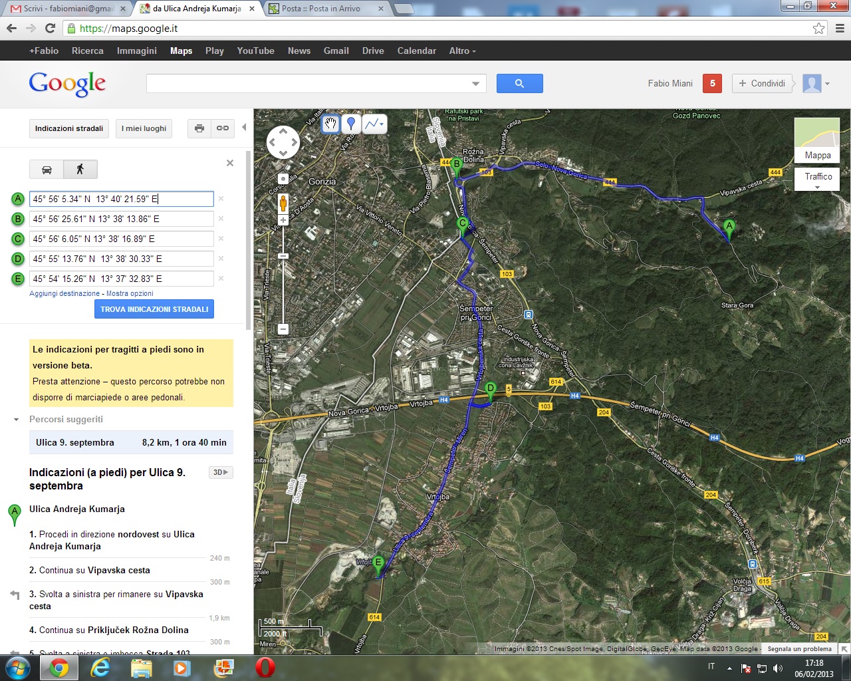
Task: Switch to the Posta in Arrivo tab
Action: pyautogui.click(x=326, y=9)
